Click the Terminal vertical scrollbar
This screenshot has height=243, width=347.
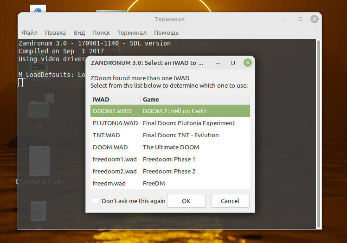[x=319, y=134]
